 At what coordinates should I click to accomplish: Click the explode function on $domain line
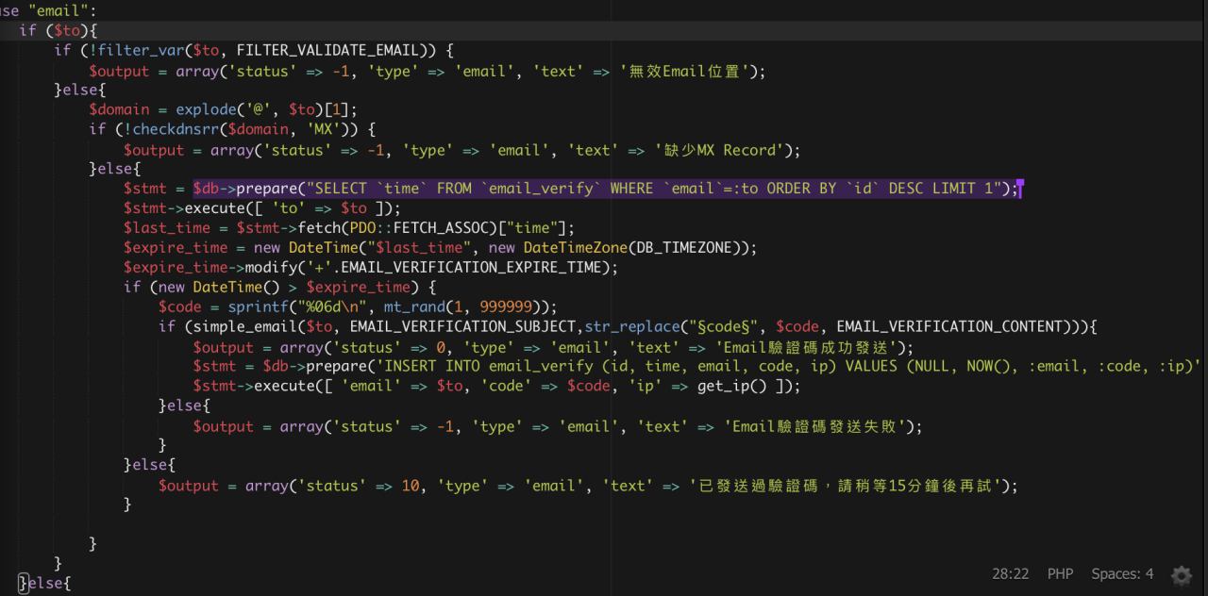pos(210,109)
